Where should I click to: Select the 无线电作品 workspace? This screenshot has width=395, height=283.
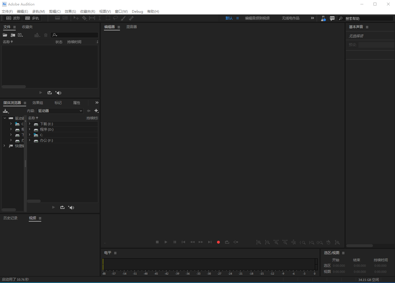[x=290, y=18]
